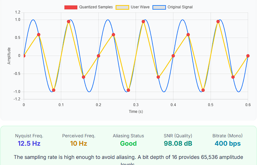Click the 10 Hz Perceived Freq value
This screenshot has width=258, height=165.
tap(79, 143)
